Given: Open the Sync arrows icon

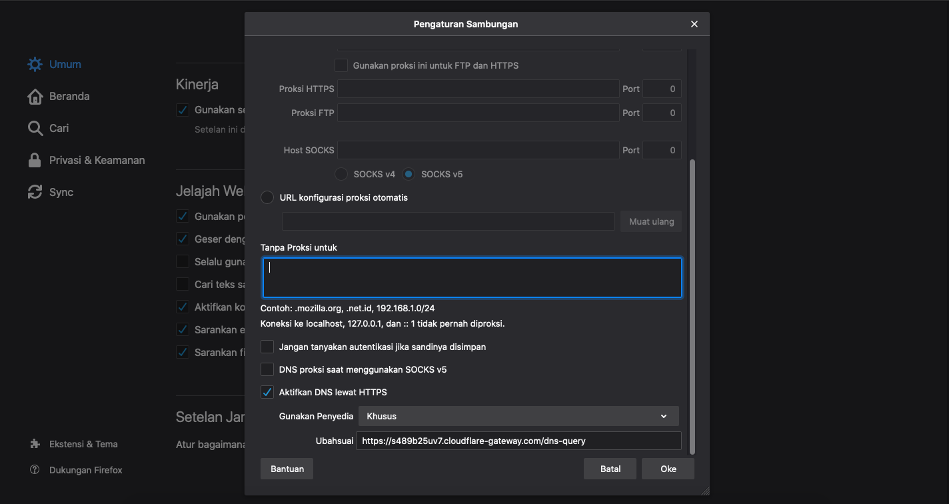Looking at the screenshot, I should point(35,193).
